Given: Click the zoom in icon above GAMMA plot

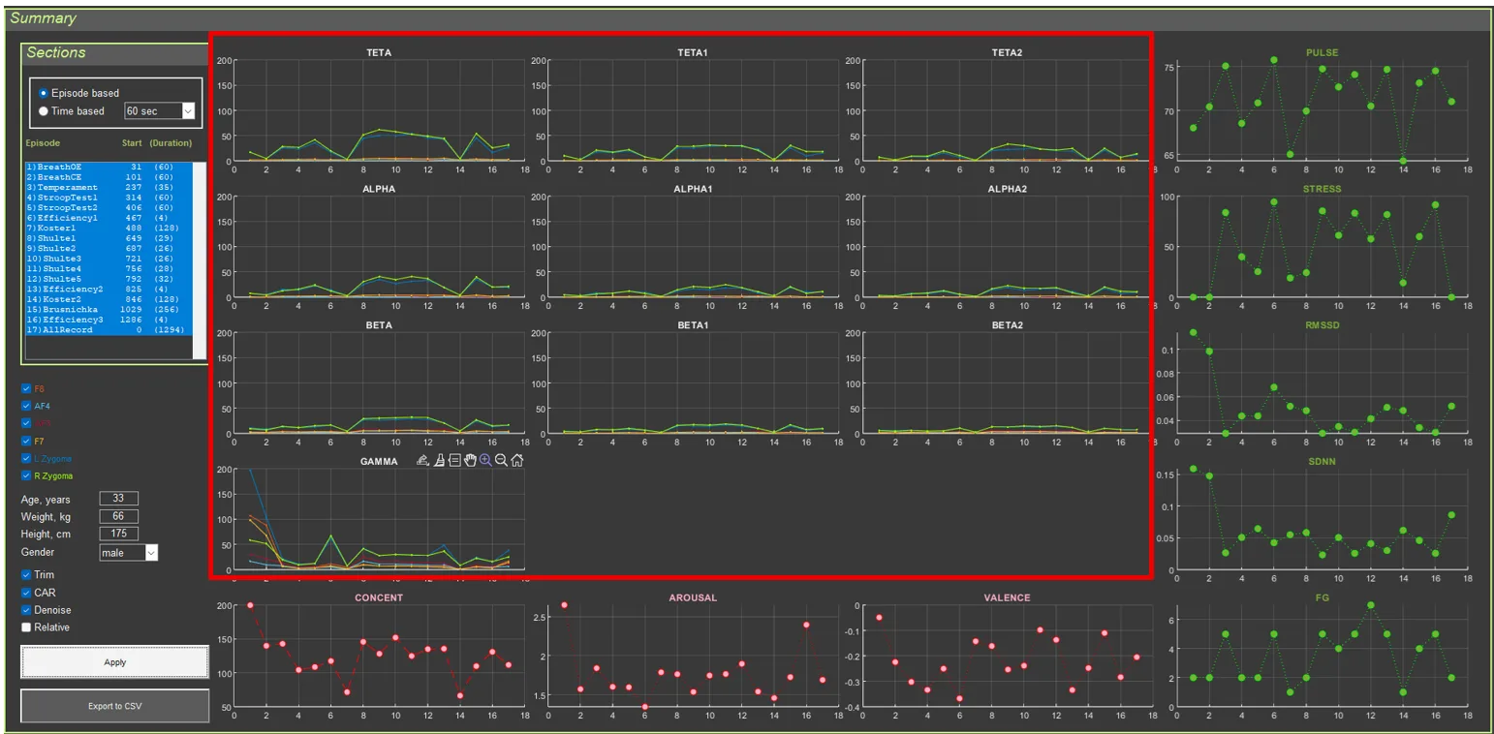Looking at the screenshot, I should click(485, 461).
